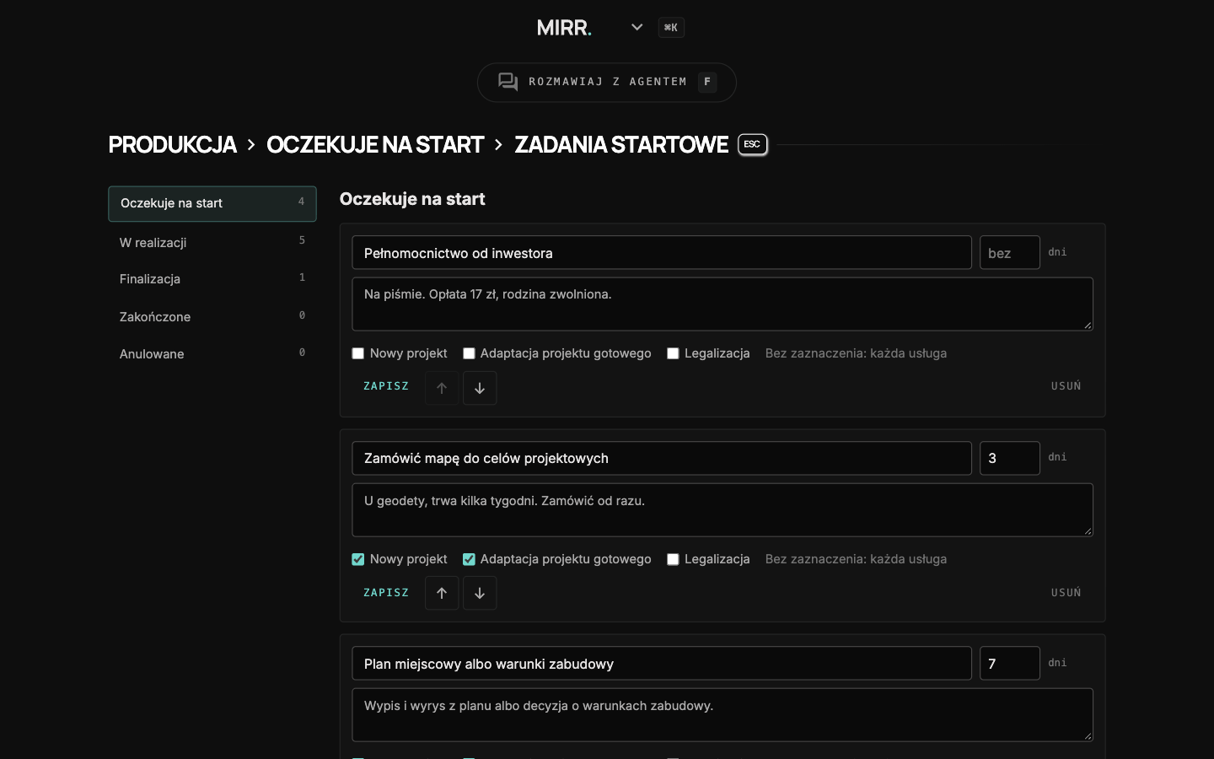
Task: Go to Zakończone stage
Action: [x=212, y=317]
